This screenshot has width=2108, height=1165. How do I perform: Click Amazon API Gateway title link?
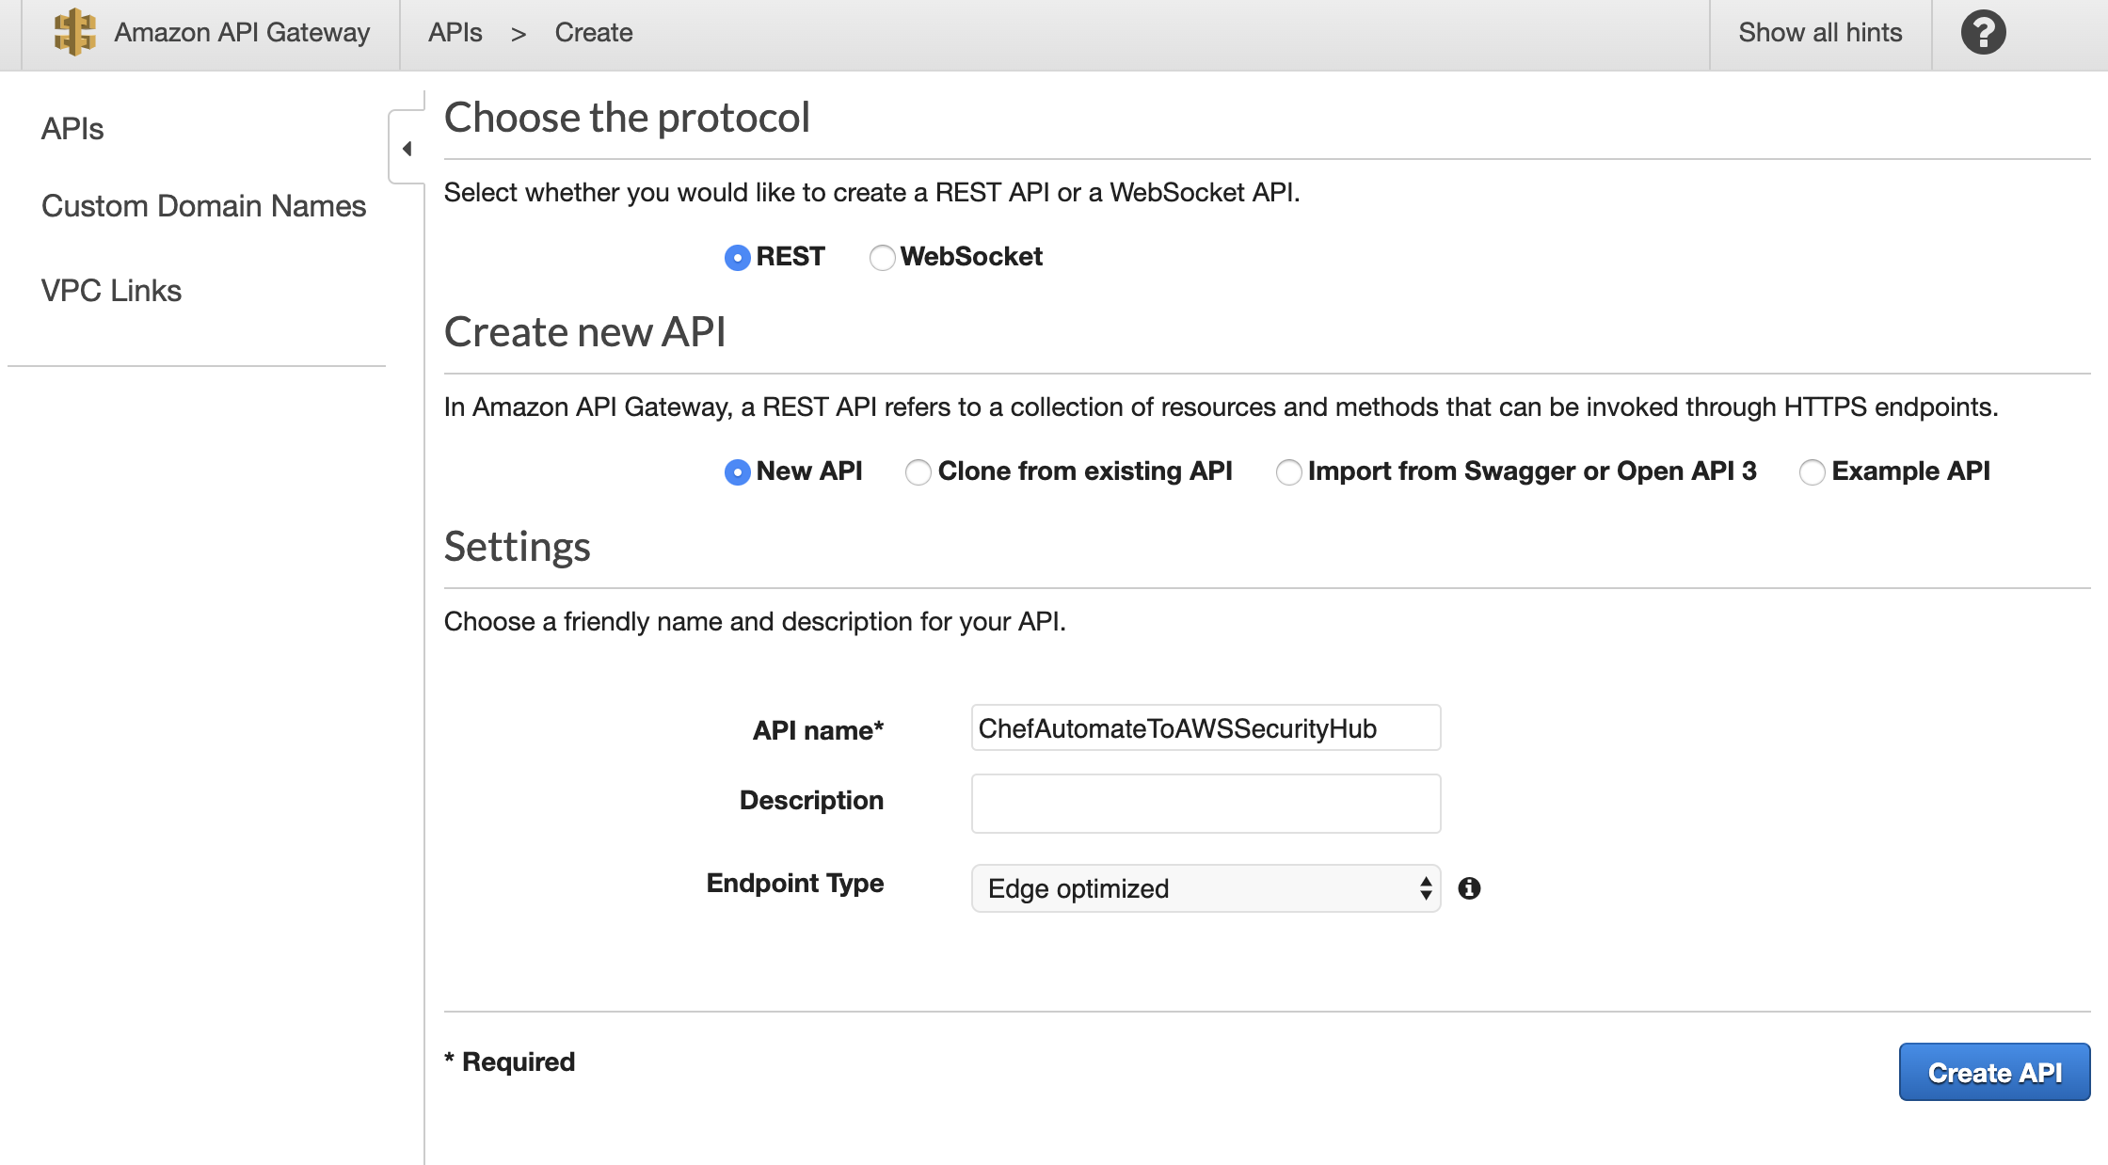coord(242,33)
